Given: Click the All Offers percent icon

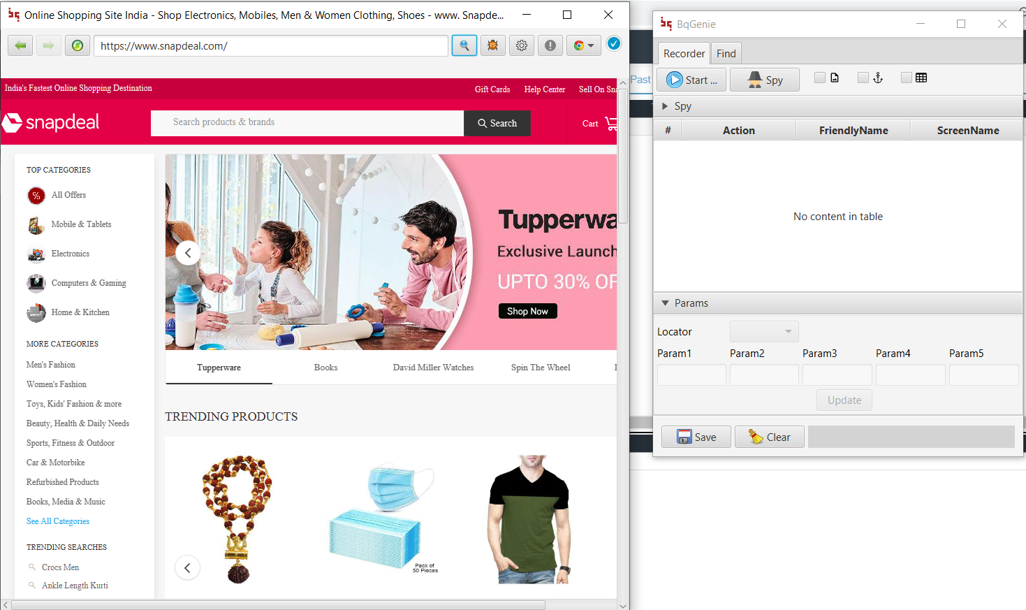Looking at the screenshot, I should pyautogui.click(x=36, y=196).
